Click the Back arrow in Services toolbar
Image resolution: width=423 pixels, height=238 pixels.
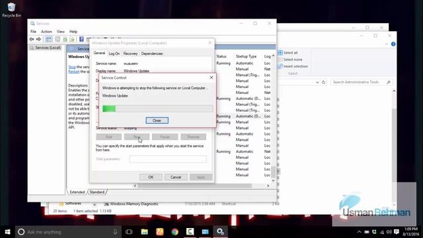[x=32, y=40]
